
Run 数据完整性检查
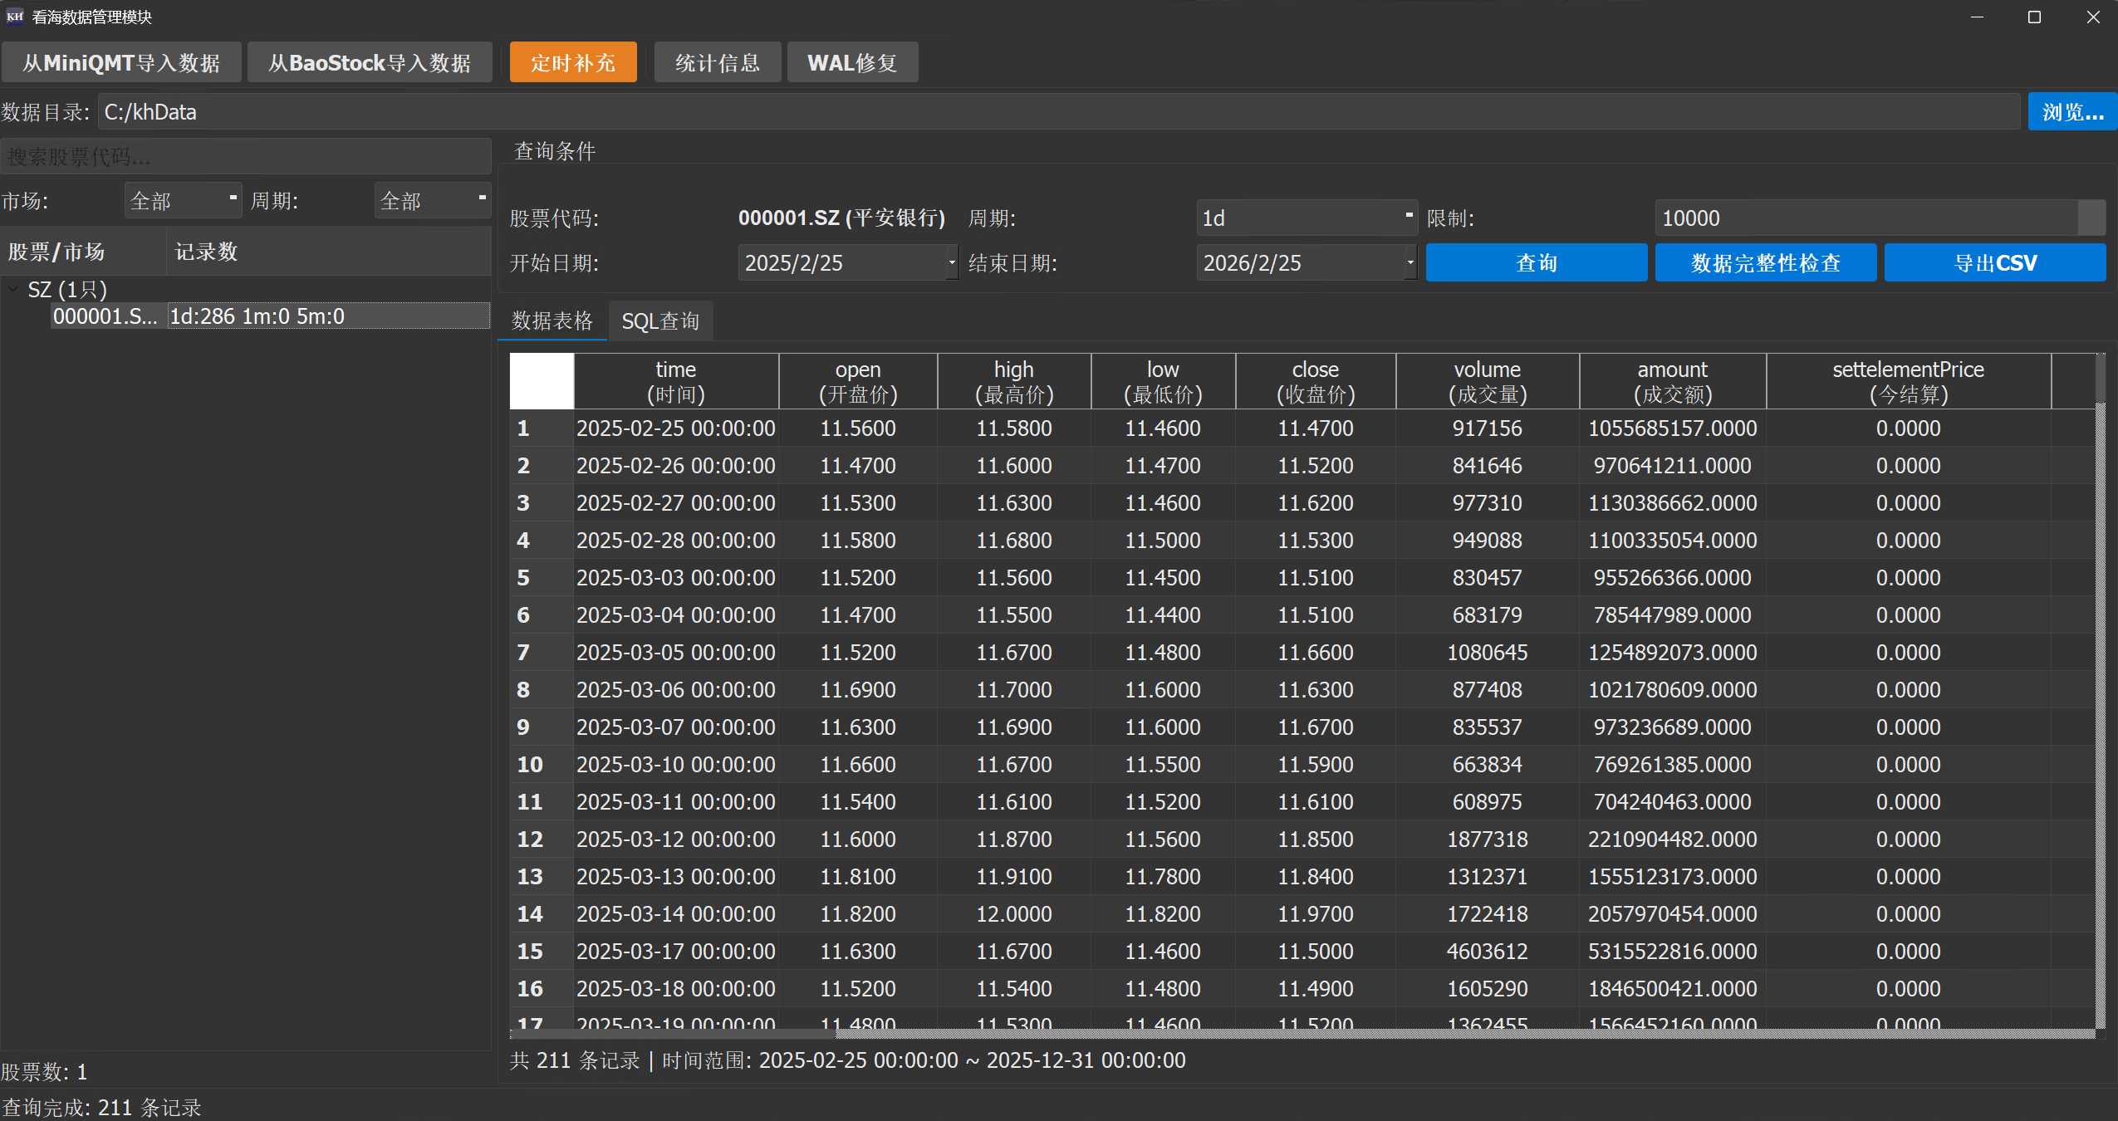[1765, 263]
